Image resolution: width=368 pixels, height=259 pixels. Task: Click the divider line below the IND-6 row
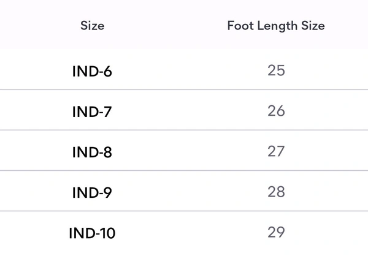[184, 90]
